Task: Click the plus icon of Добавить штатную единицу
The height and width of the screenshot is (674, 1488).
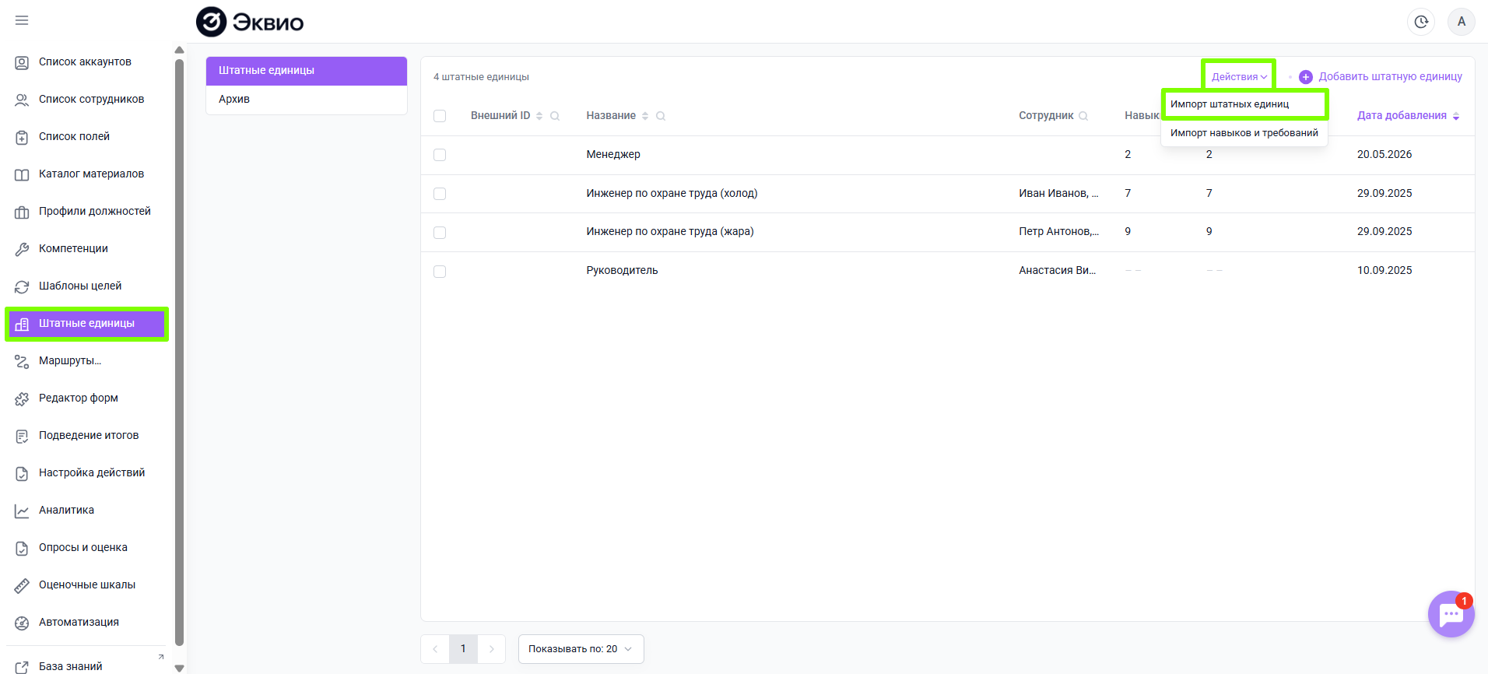Action: pos(1306,77)
